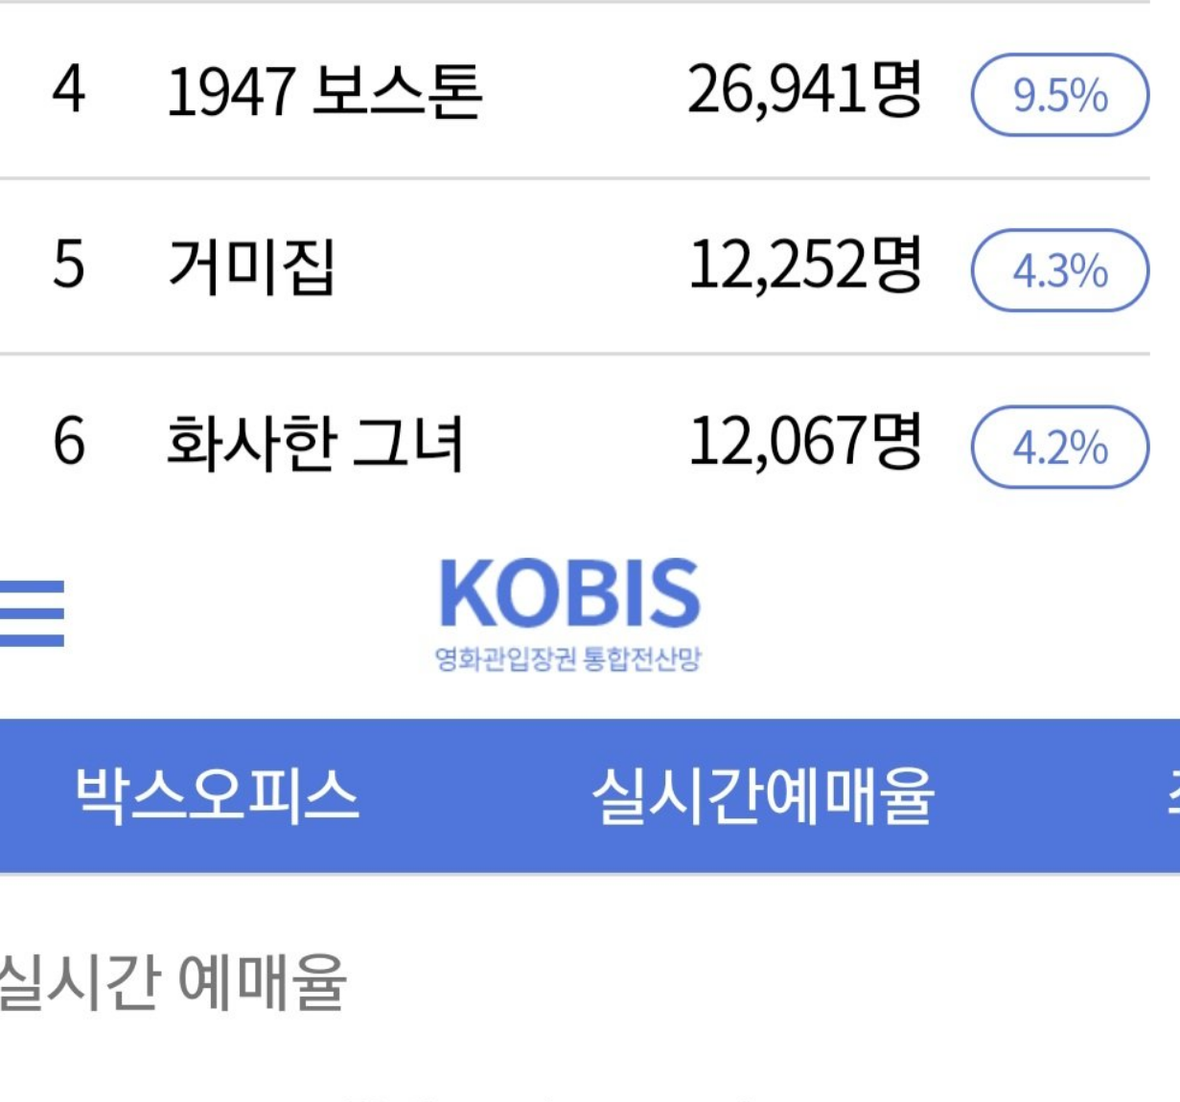Select the 26,941명 audience count
The width and height of the screenshot is (1180, 1102).
[805, 90]
